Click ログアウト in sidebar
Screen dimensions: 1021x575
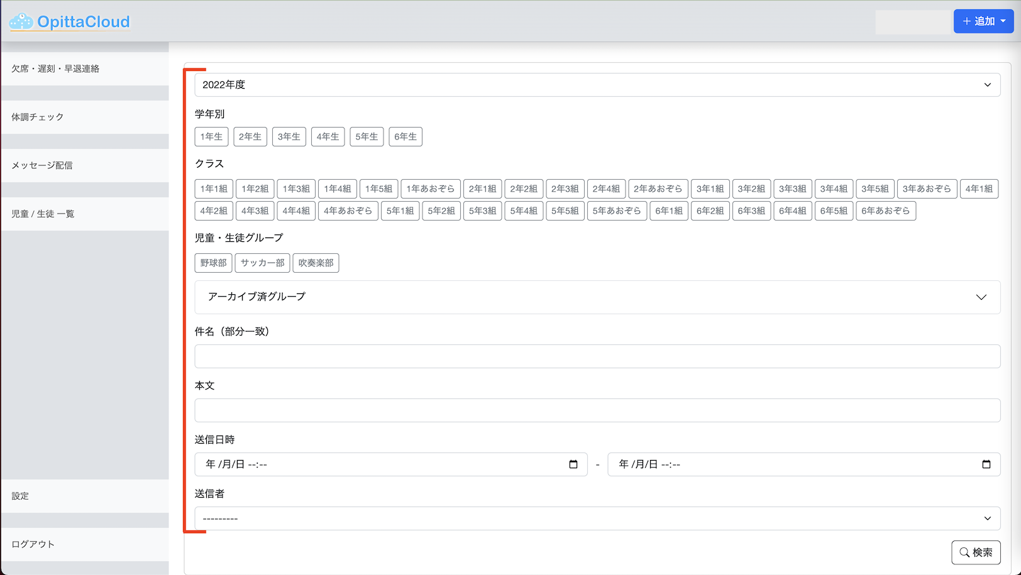coord(85,544)
